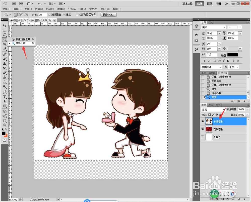Delete current state in History panel

pos(244,101)
